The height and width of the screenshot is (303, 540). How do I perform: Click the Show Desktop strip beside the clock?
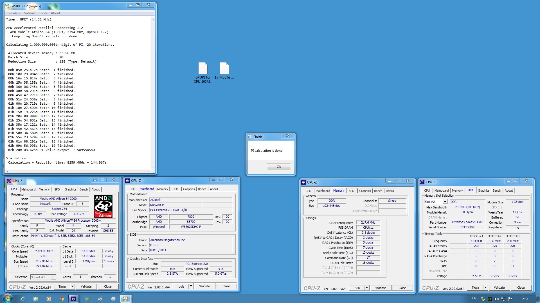coord(538,299)
